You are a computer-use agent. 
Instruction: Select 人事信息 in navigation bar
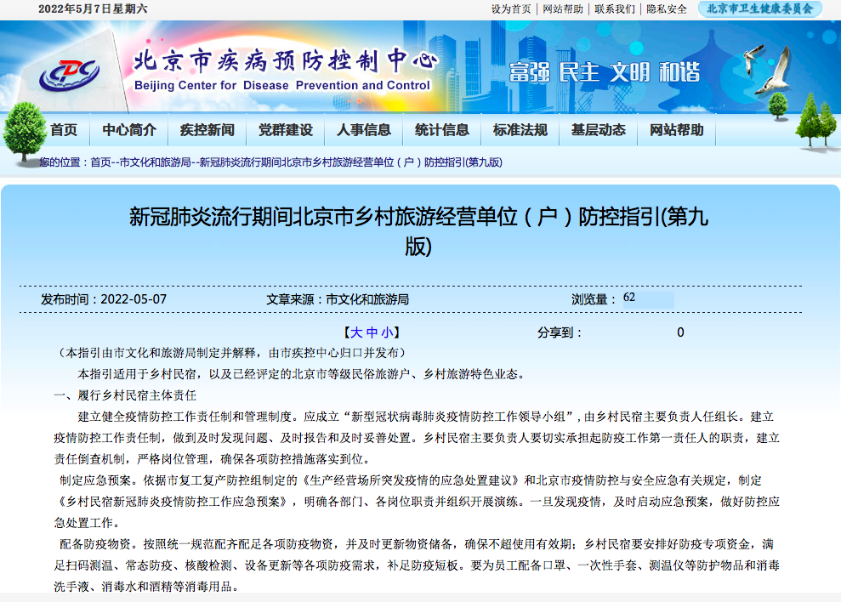364,130
